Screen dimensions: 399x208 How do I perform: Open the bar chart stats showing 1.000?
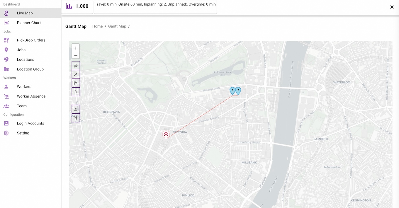coord(77,6)
